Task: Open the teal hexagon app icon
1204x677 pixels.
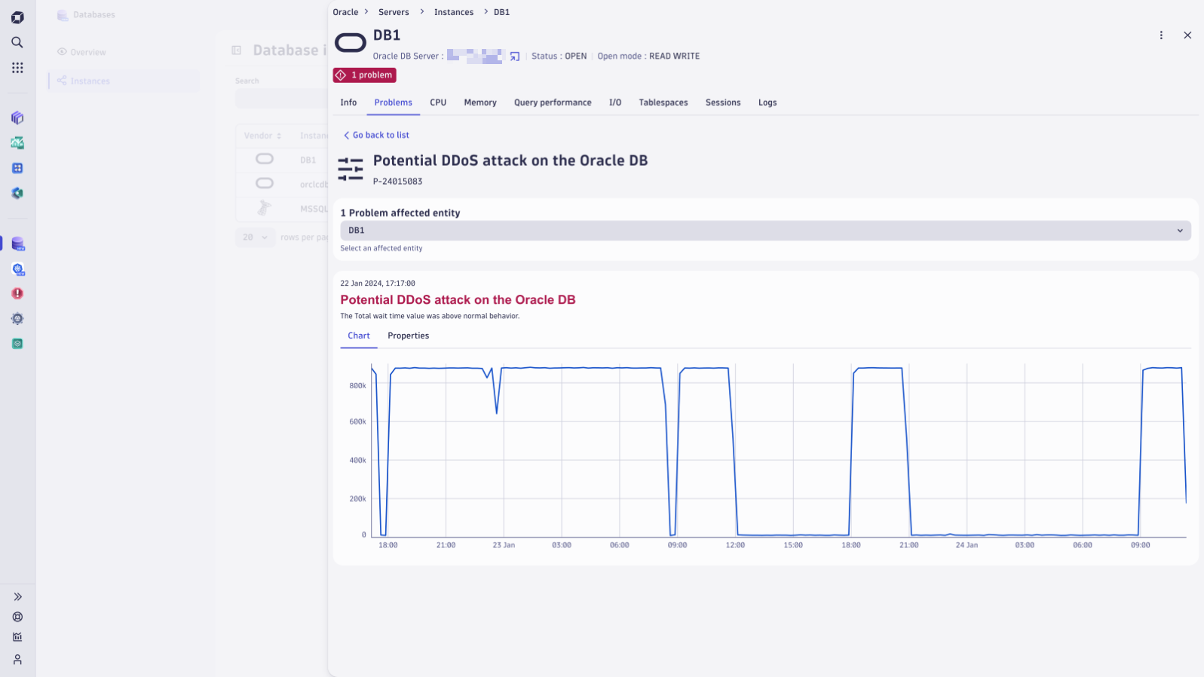Action: 17,193
